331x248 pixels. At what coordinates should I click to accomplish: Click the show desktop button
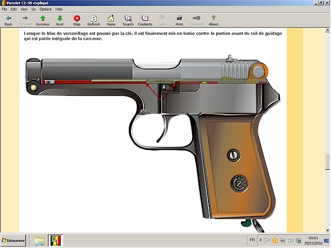[x=327, y=241]
